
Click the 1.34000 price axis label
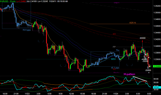pyautogui.click(x=157, y=46)
